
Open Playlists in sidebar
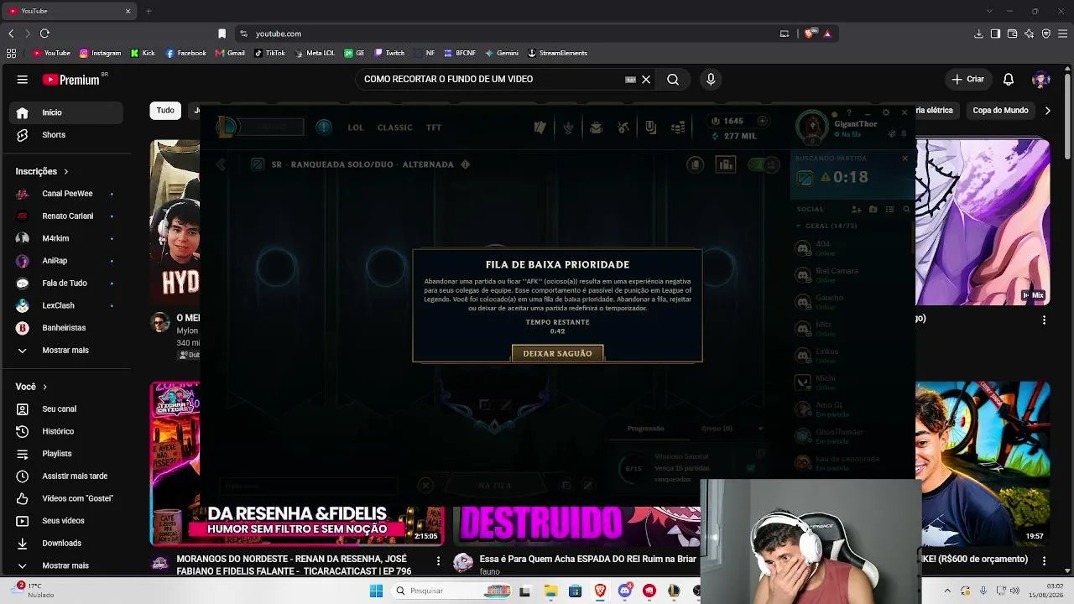coord(66,454)
